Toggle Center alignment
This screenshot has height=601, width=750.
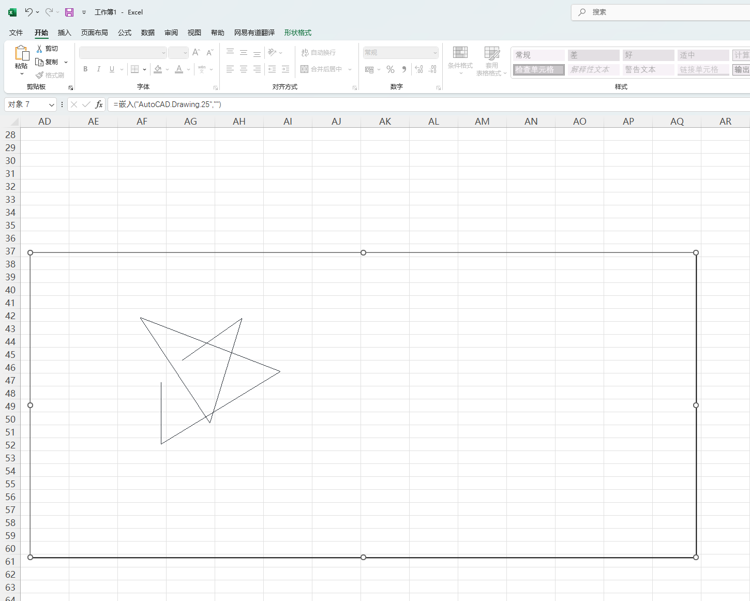coord(244,69)
